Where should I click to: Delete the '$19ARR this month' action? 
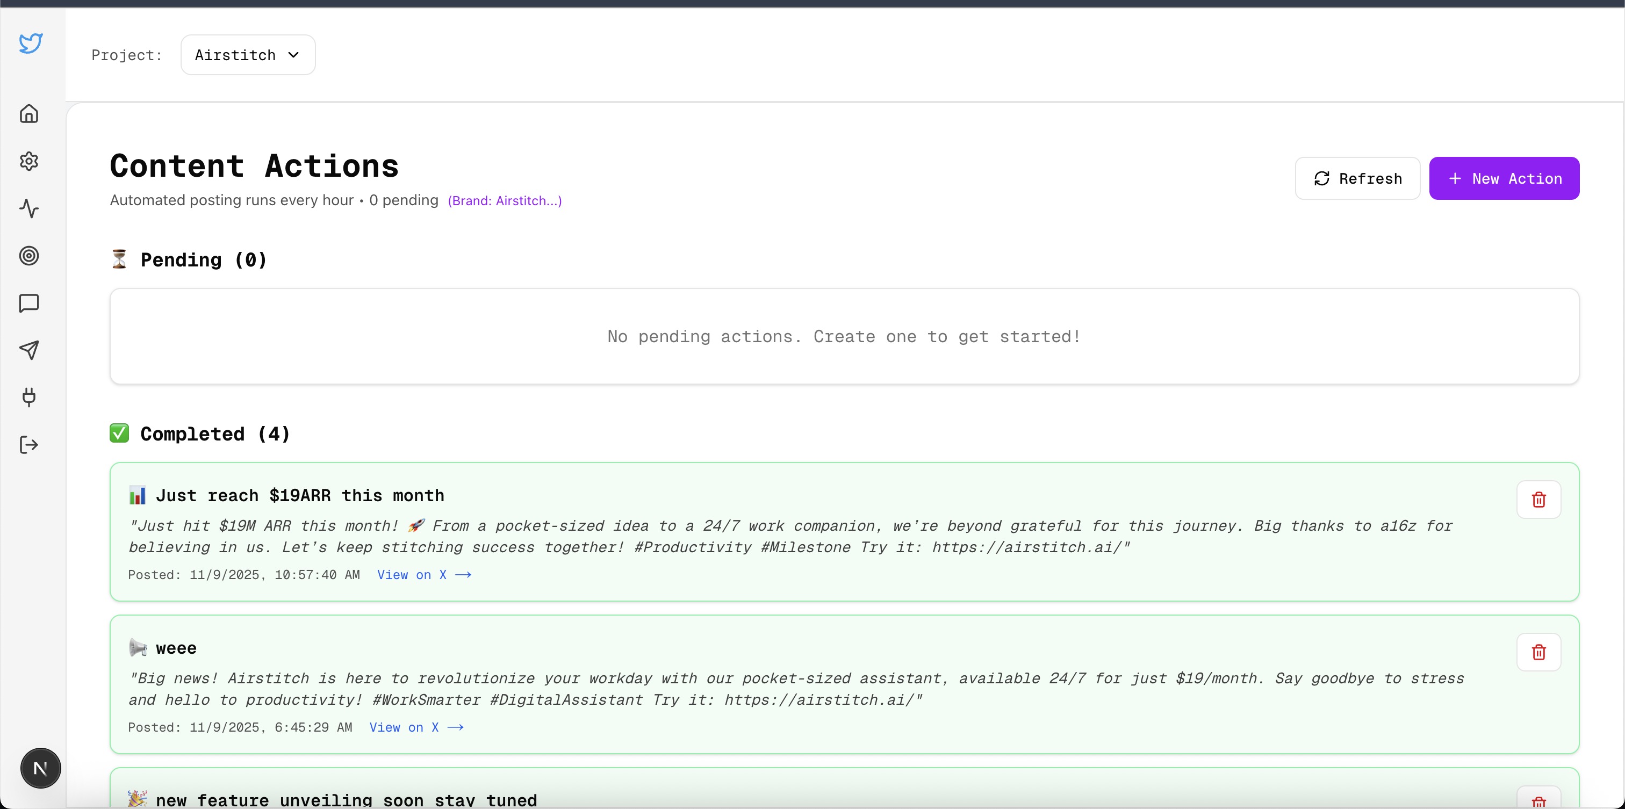click(x=1538, y=500)
